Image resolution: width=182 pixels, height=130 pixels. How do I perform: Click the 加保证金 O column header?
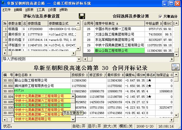(x=164, y=75)
